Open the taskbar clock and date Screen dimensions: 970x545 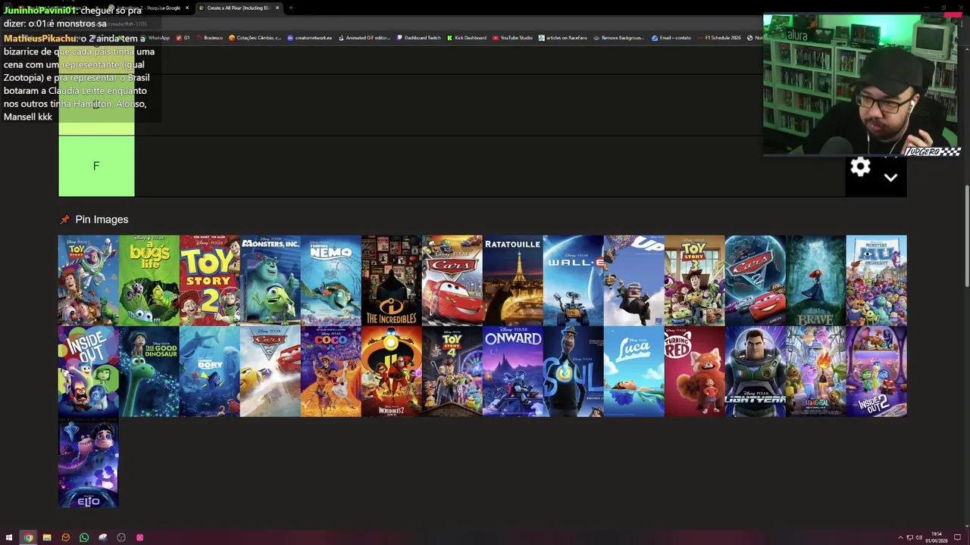pos(937,537)
